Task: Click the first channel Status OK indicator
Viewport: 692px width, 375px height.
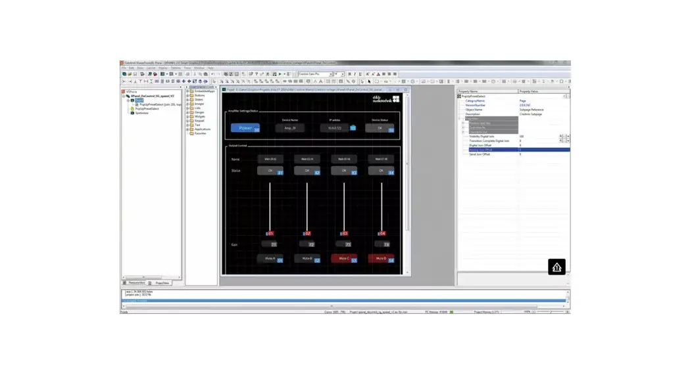Action: (x=270, y=171)
